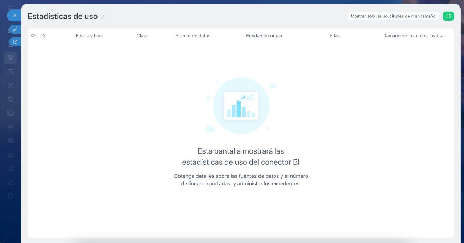The image size is (464, 243).
Task: Open the CRM funnel icon in sidebar
Action: [11, 58]
